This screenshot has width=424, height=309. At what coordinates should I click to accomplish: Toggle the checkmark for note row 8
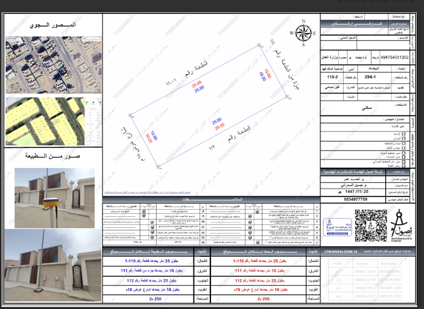pos(144,211)
